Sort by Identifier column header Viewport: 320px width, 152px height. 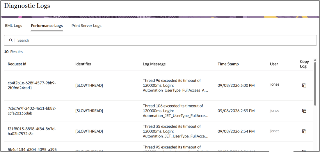83,64
